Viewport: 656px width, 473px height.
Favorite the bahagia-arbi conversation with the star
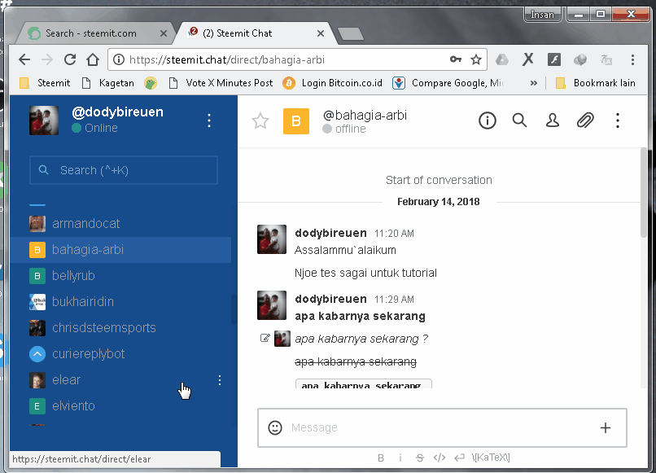click(260, 121)
